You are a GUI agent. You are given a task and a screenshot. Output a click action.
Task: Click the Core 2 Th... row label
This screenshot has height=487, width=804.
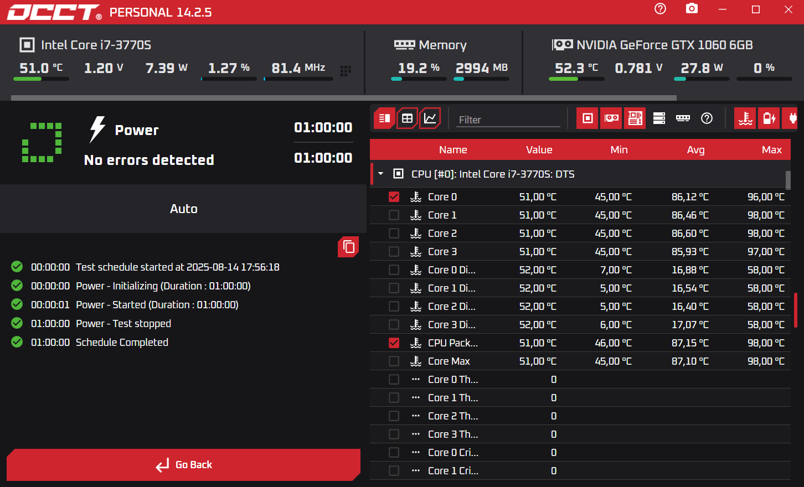pyautogui.click(x=453, y=416)
